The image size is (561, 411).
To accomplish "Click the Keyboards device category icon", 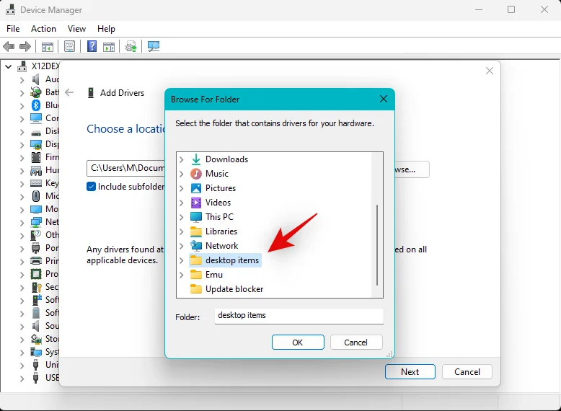I will point(36,183).
